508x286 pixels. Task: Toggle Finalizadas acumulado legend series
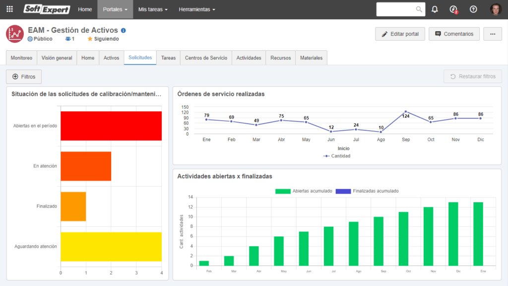(x=367, y=191)
